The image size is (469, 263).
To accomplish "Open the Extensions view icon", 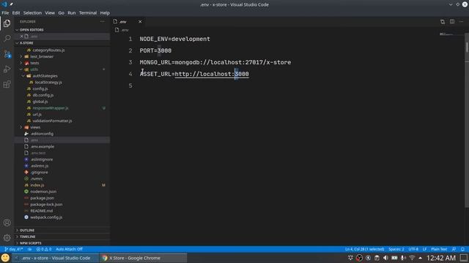I will (7, 85).
